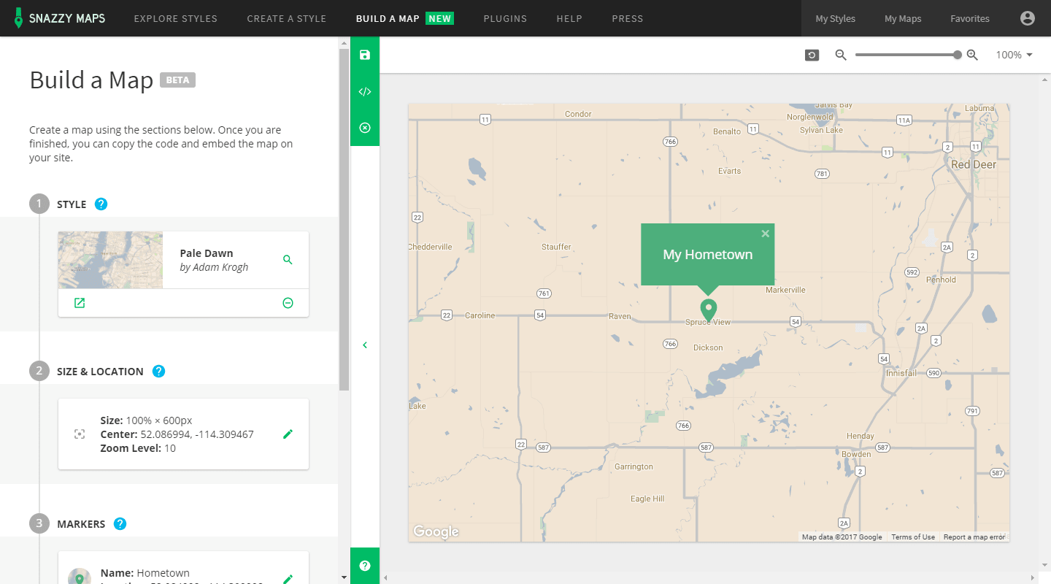The width and height of the screenshot is (1051, 584).
Task: Click the step 3 number circle
Action: click(39, 523)
